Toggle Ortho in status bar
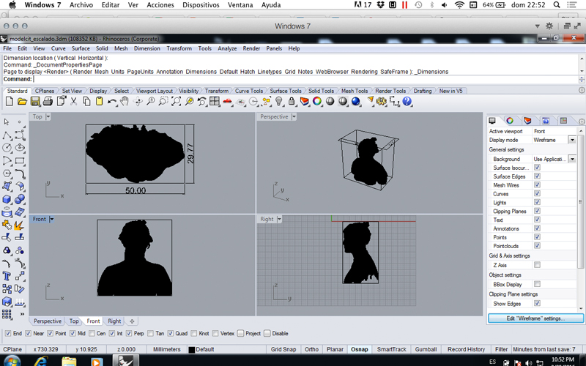Image resolution: width=586 pixels, height=366 pixels. tap(311, 350)
